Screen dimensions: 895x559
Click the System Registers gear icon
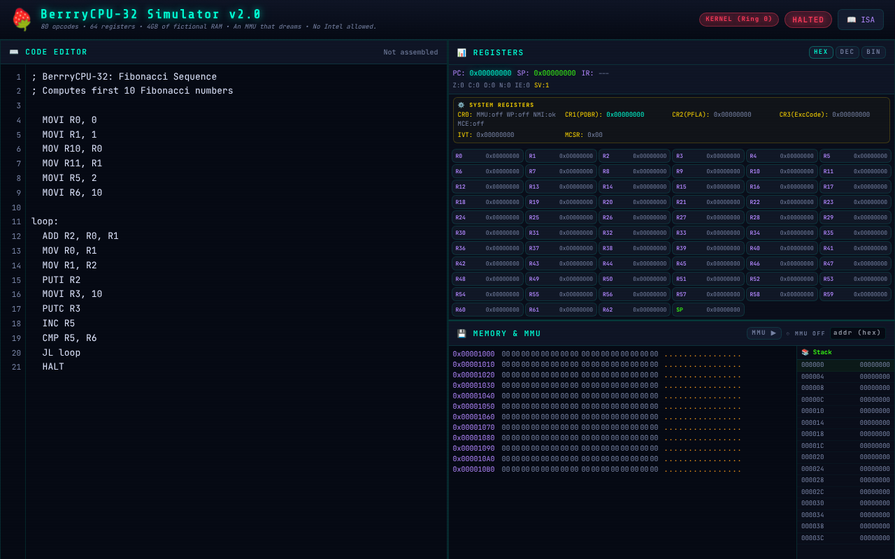click(461, 105)
